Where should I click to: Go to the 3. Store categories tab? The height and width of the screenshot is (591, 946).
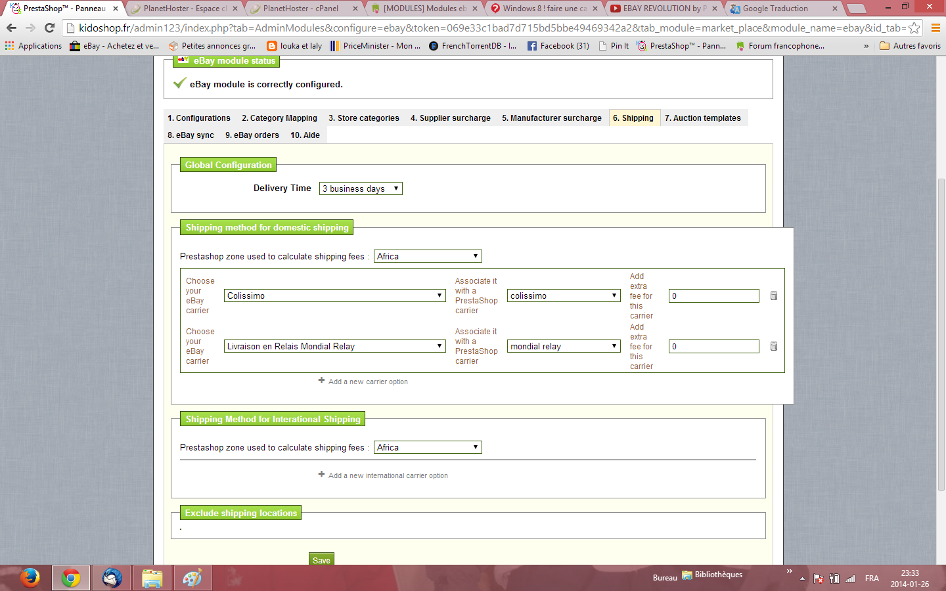click(364, 118)
